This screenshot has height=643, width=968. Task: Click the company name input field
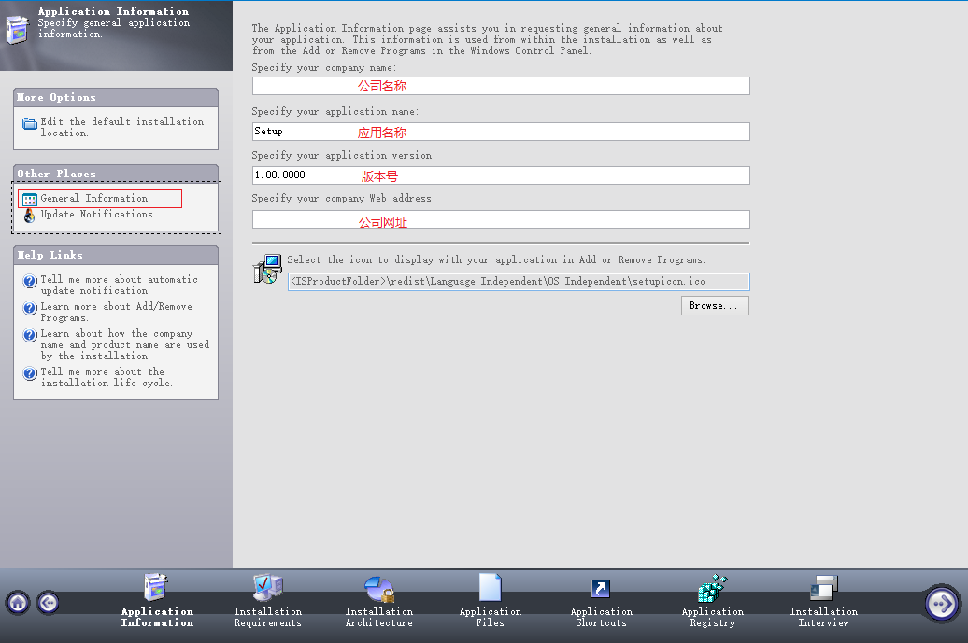pyautogui.click(x=500, y=85)
